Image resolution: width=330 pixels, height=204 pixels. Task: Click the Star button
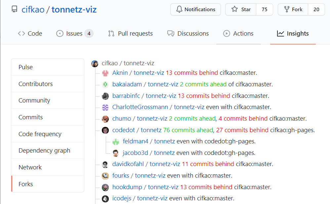(241, 10)
